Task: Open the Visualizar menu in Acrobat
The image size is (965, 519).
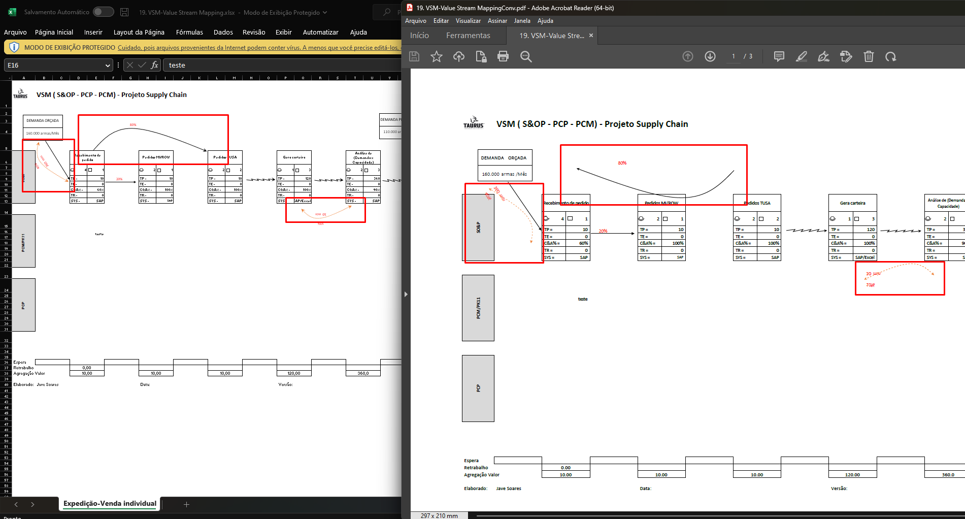Action: coord(468,21)
